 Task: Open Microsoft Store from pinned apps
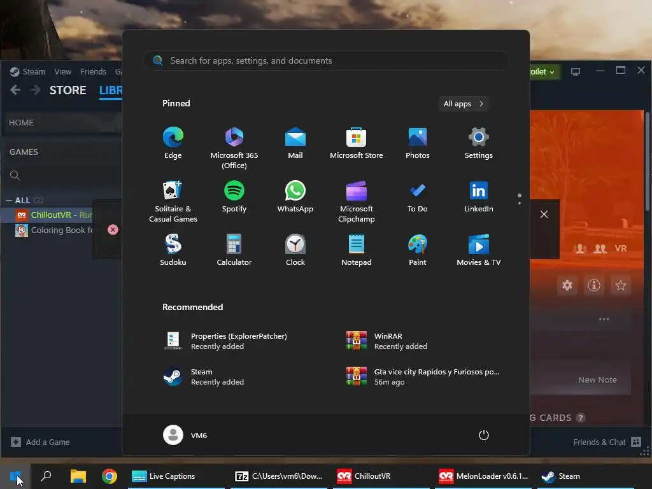click(357, 143)
